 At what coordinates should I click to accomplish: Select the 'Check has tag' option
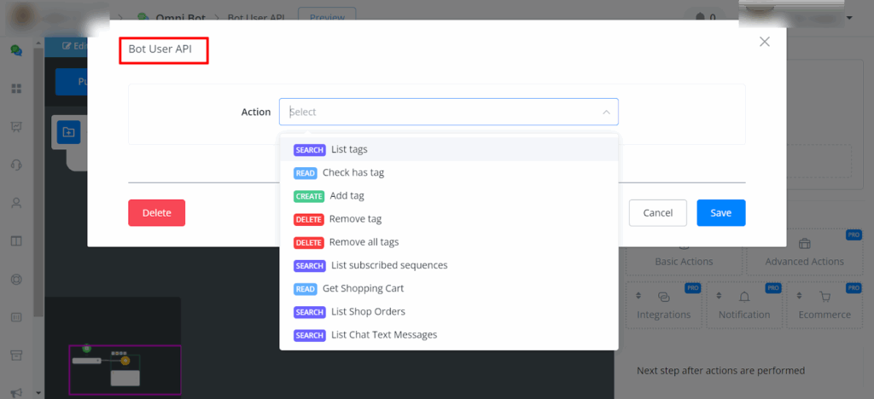coord(353,172)
